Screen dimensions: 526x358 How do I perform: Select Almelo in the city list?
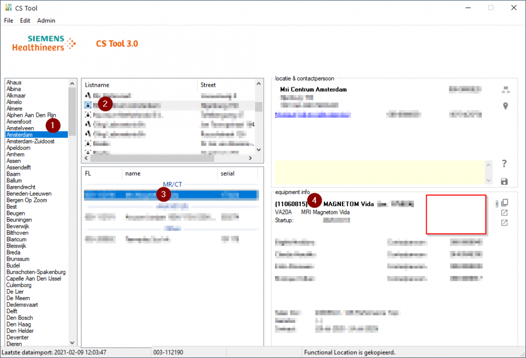pos(14,102)
